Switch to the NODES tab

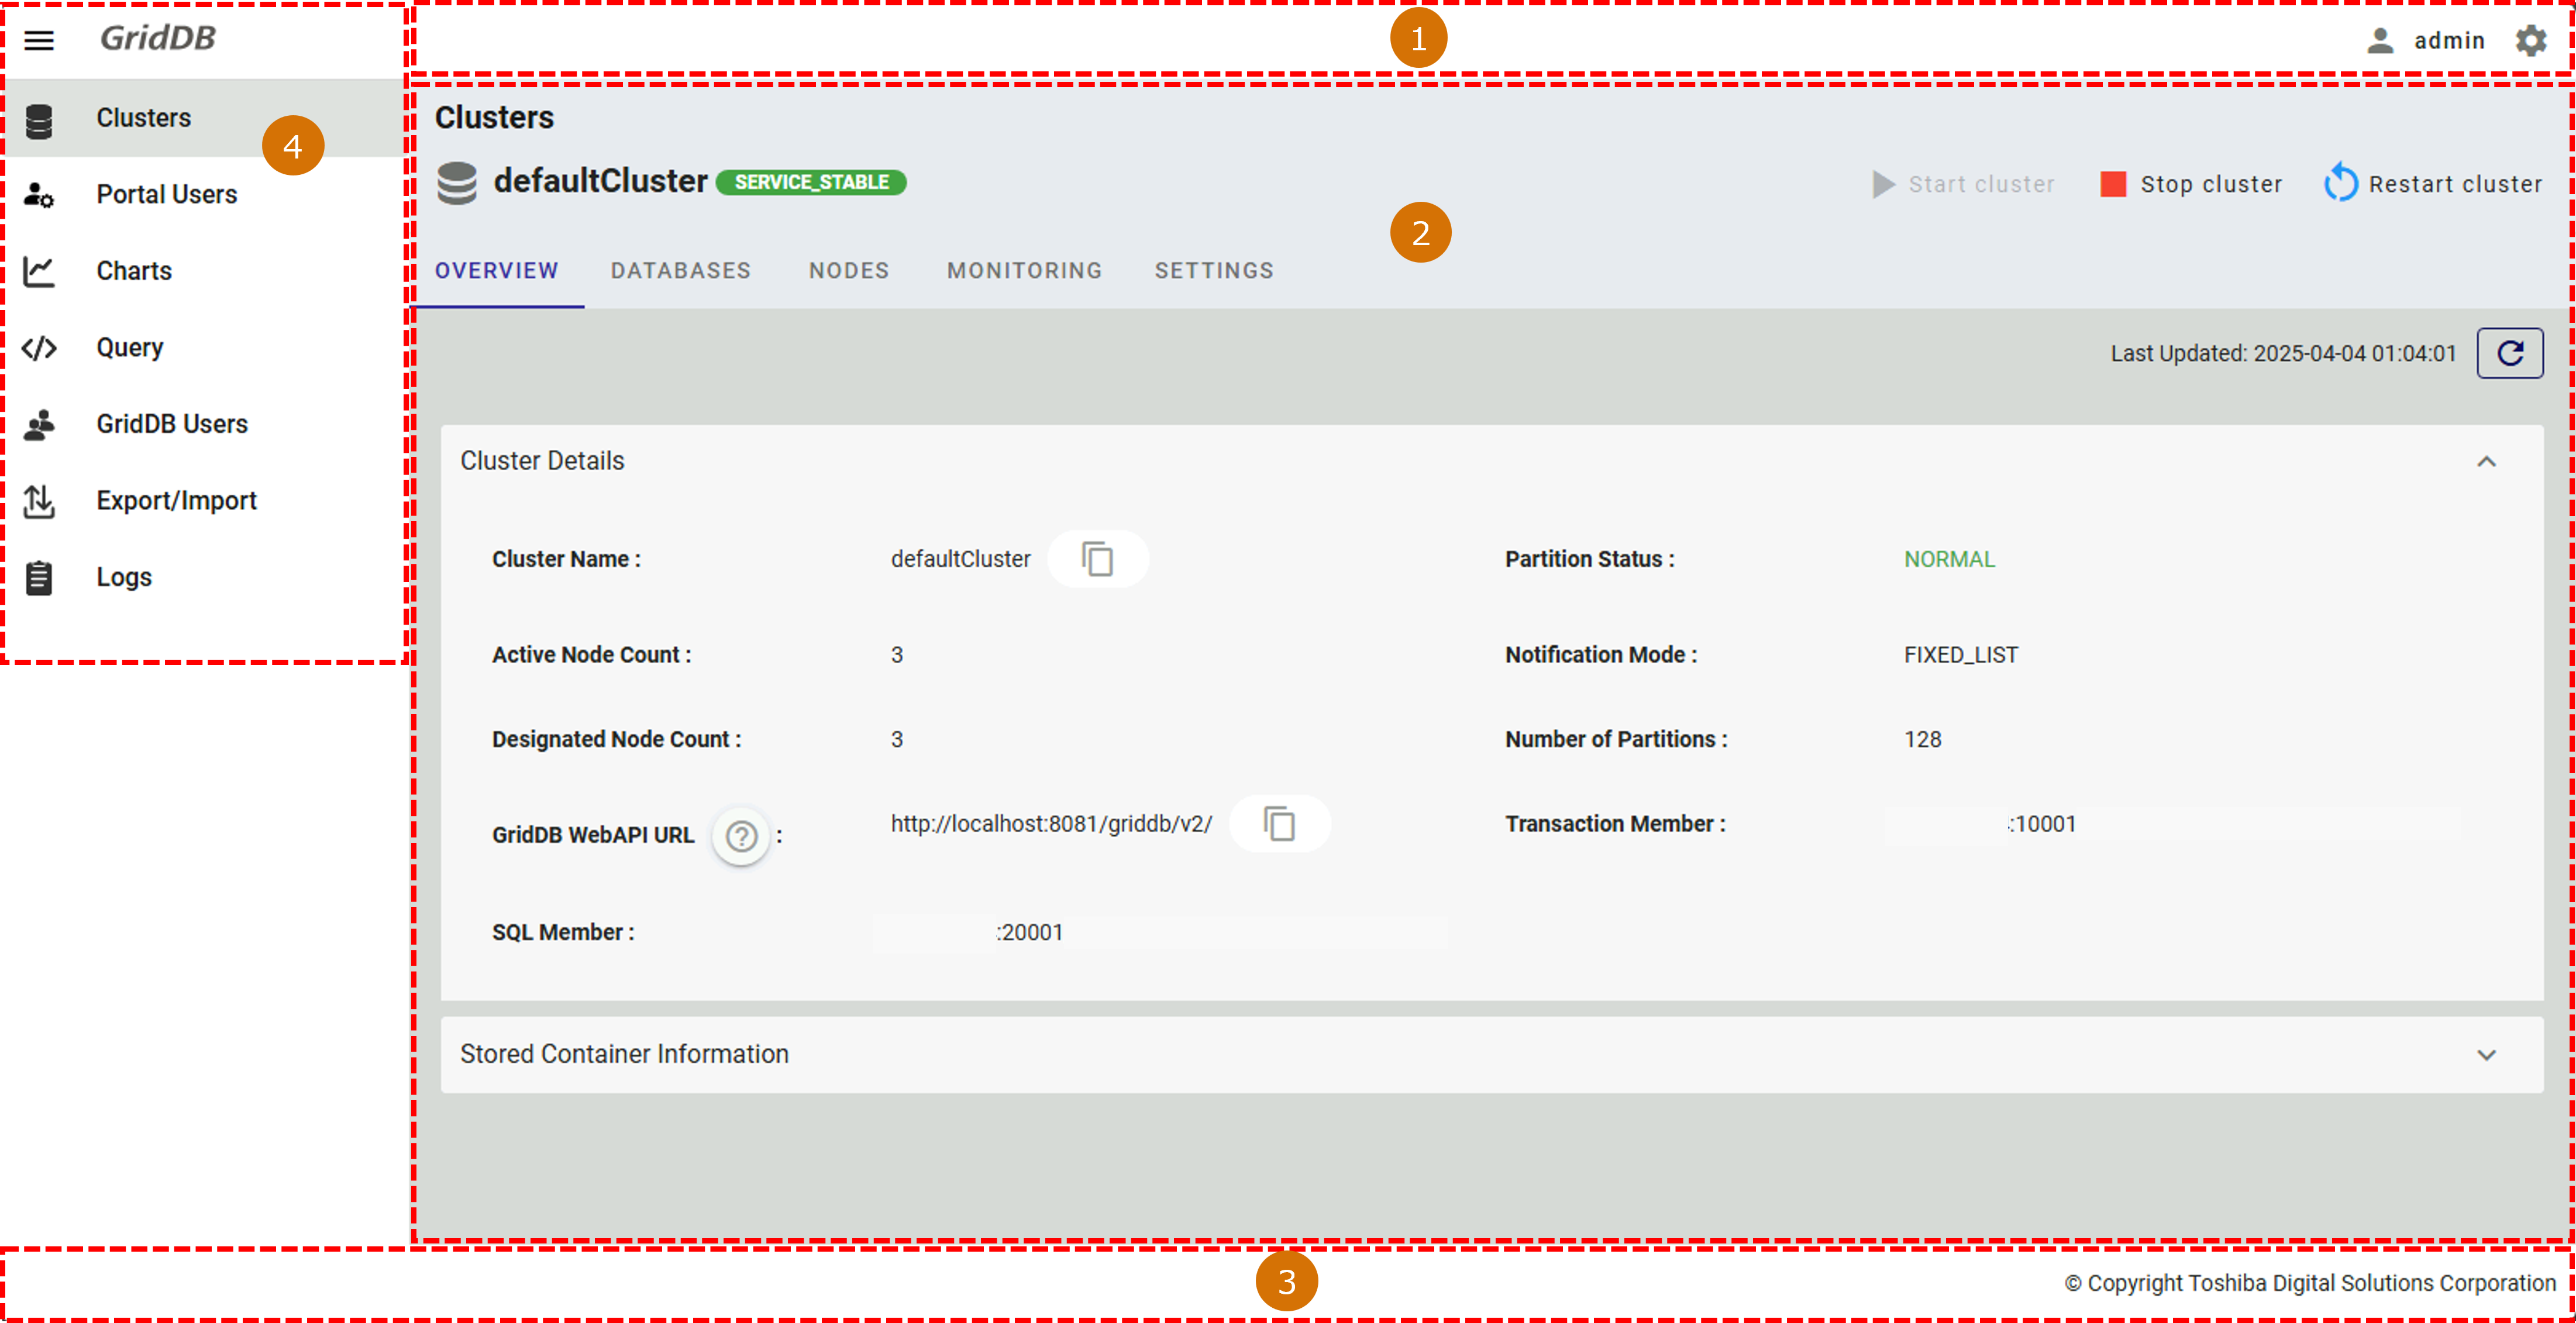pyautogui.click(x=849, y=271)
